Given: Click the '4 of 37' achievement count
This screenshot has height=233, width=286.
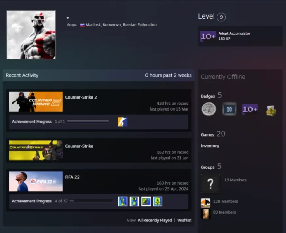Looking at the screenshot, I should click(61, 201).
